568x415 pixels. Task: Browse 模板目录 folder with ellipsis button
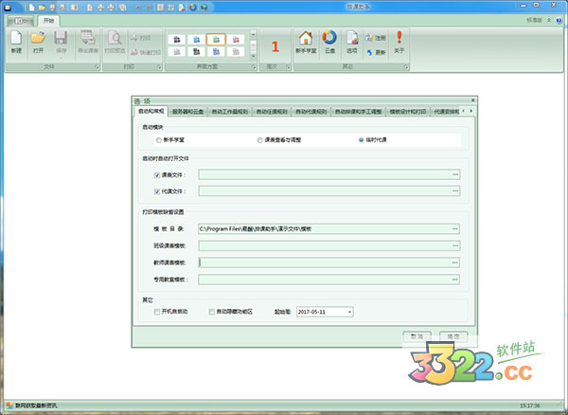(x=455, y=229)
